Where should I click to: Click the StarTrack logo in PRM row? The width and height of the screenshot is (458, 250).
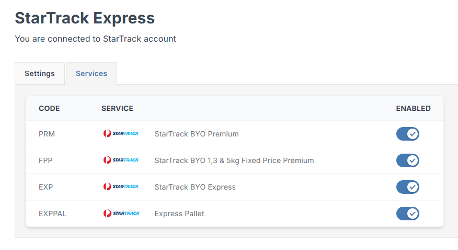click(x=121, y=134)
